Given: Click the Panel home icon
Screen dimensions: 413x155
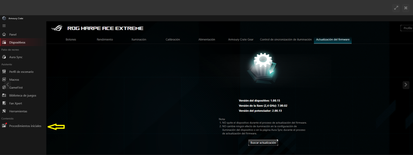Looking at the screenshot, I should pos(4,34).
